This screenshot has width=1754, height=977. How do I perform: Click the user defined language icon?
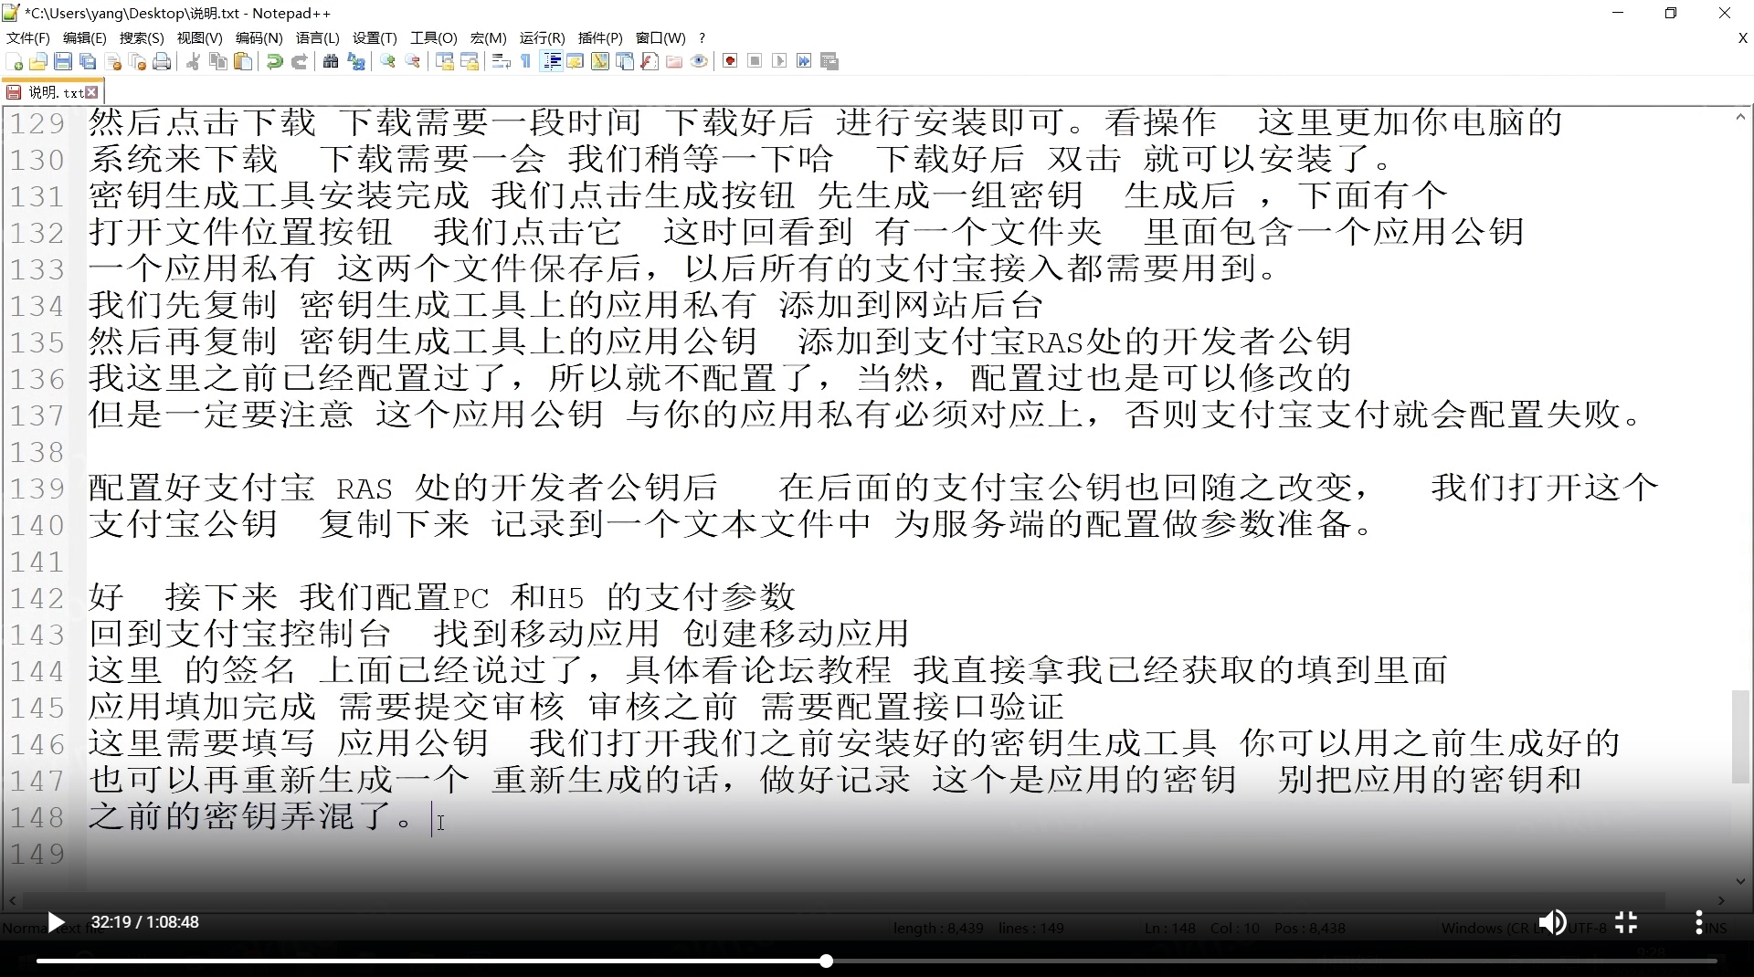pos(576,61)
